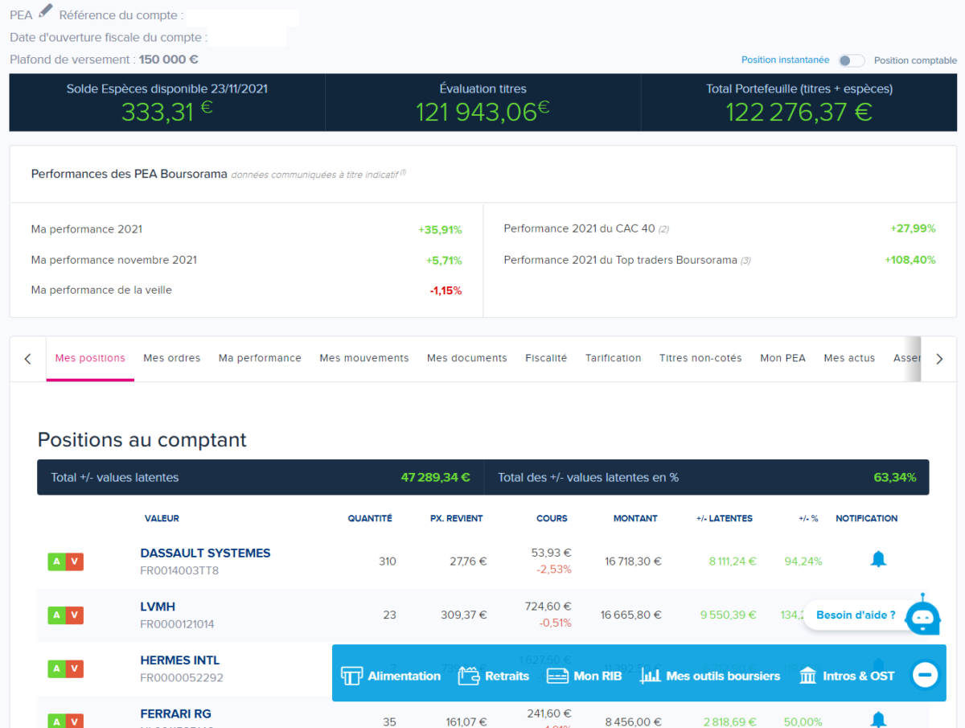Open the Mon PEA tab
965x728 pixels.
(782, 358)
